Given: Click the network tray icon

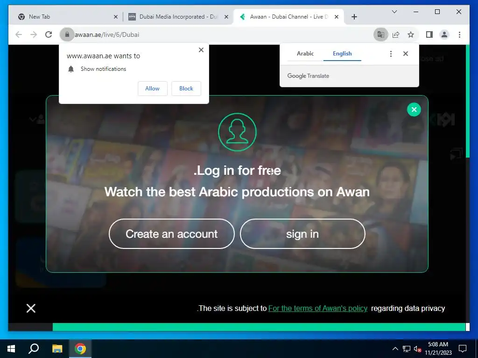Looking at the screenshot, I should click(x=407, y=349).
